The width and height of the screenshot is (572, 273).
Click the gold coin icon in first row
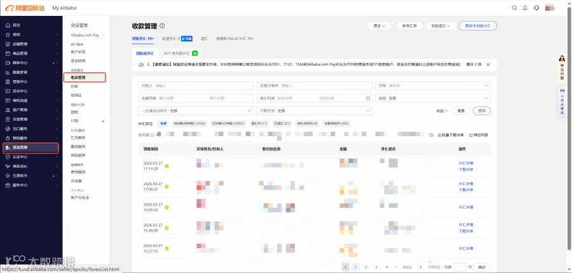pos(167,166)
